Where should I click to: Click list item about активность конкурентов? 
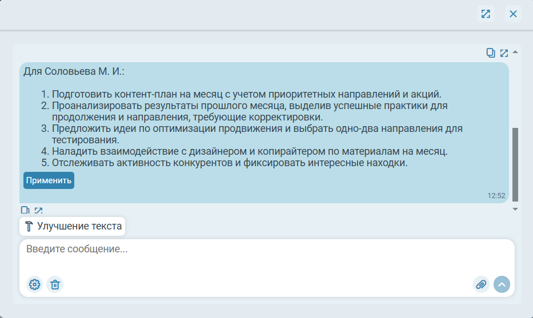click(x=230, y=163)
